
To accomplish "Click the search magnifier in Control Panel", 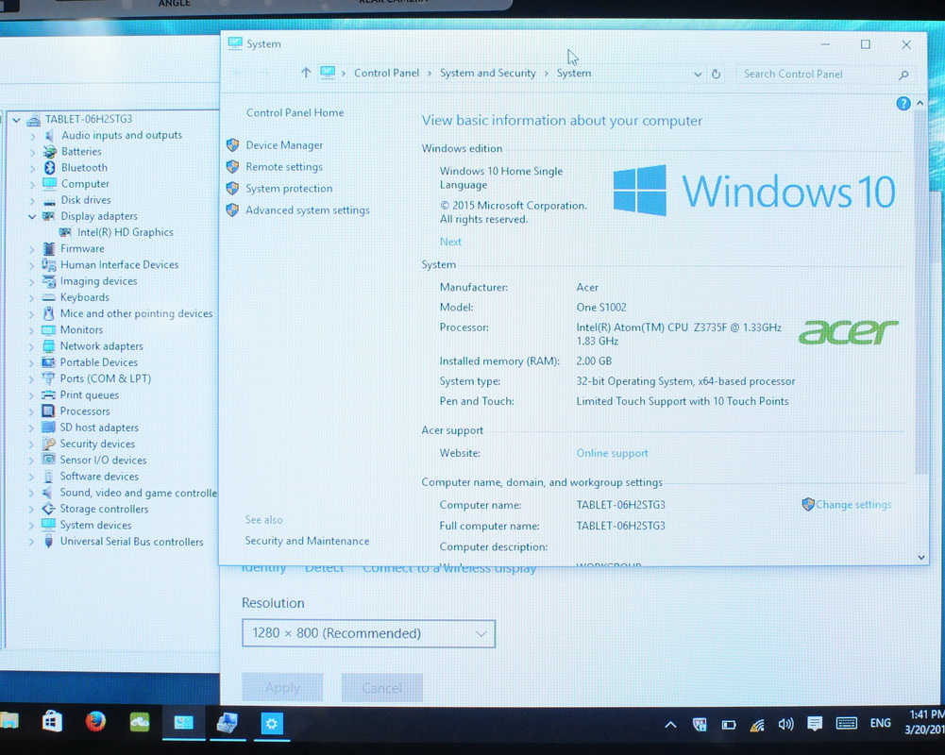I will click(903, 75).
